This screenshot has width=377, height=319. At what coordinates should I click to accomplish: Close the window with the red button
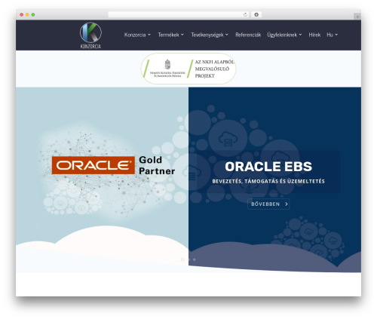22,15
